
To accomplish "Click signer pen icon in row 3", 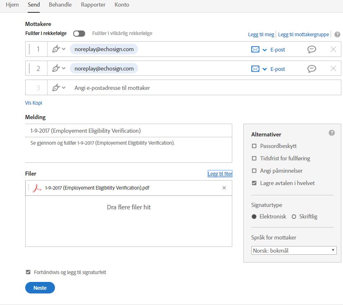I will [x=56, y=87].
